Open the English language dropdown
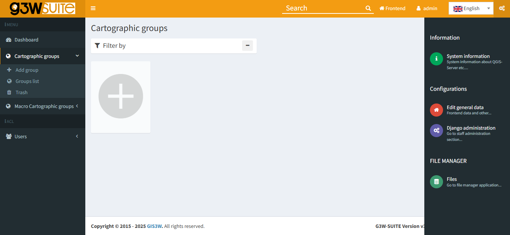 point(471,8)
